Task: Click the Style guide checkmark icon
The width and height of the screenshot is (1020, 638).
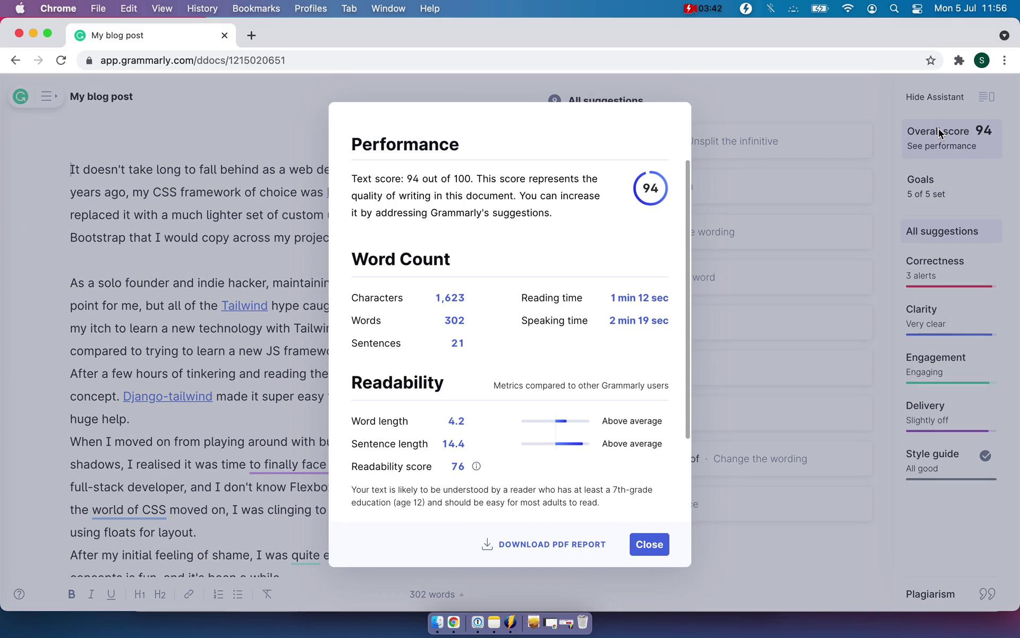Action: 985,456
